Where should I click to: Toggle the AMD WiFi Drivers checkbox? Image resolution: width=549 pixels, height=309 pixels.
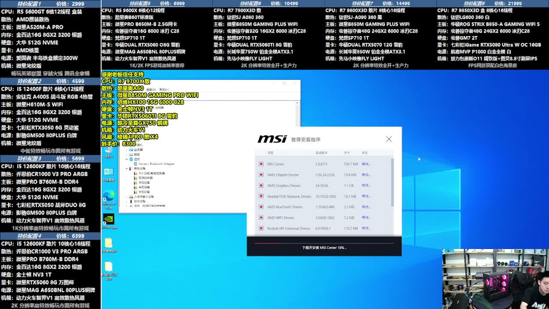point(261,218)
